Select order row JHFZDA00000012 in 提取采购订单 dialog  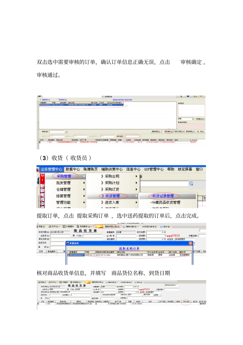click(x=129, y=255)
